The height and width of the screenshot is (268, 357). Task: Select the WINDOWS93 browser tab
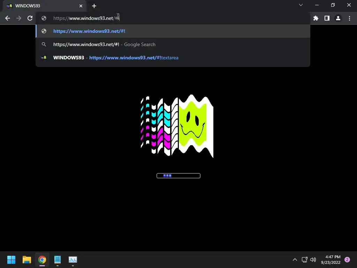44,6
